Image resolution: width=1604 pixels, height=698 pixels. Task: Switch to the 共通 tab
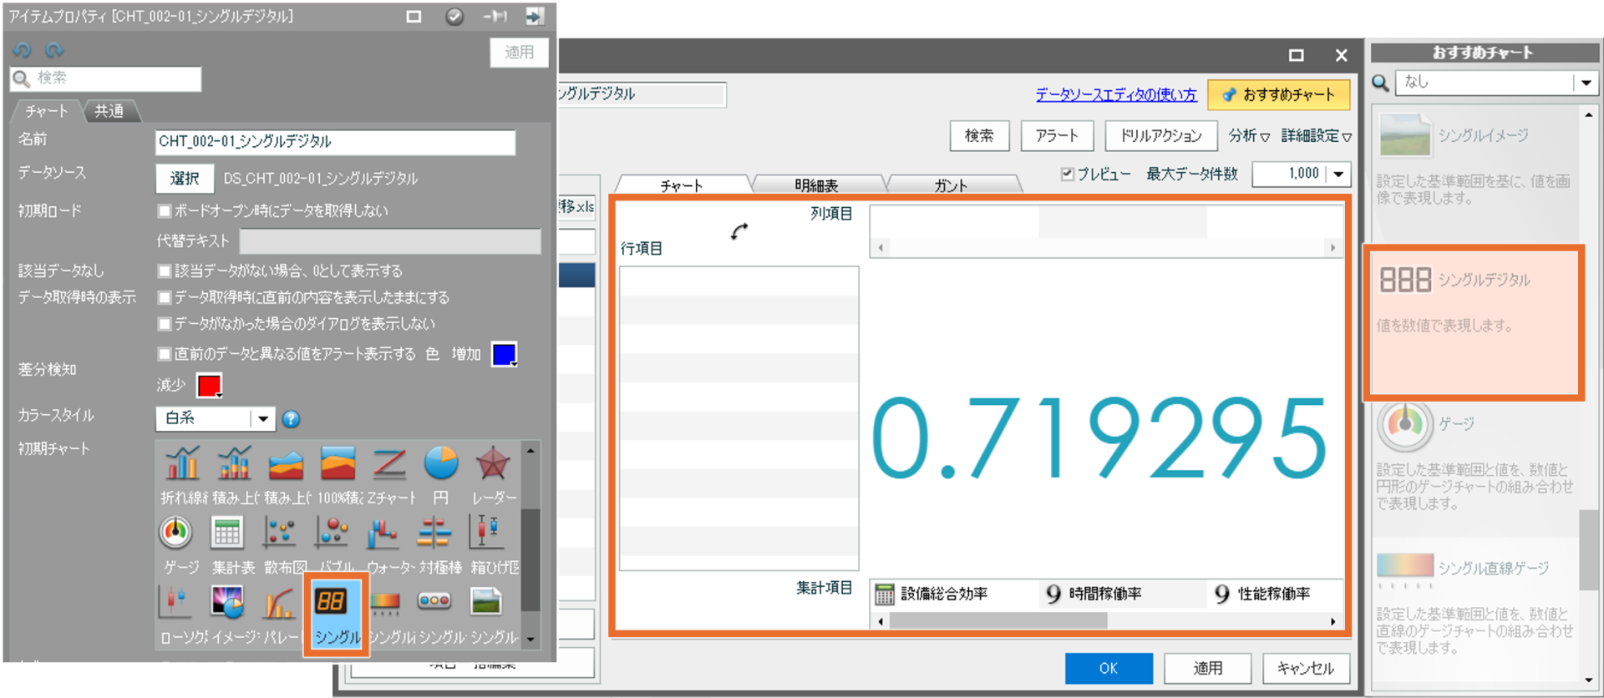point(109,111)
